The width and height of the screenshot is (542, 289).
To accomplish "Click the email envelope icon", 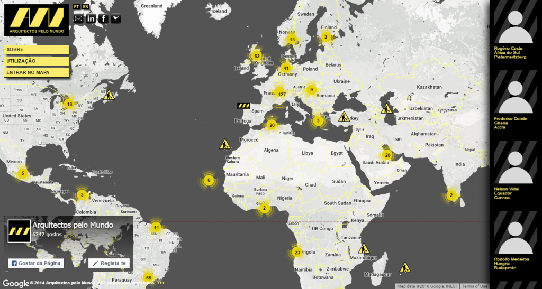I will pos(78,19).
